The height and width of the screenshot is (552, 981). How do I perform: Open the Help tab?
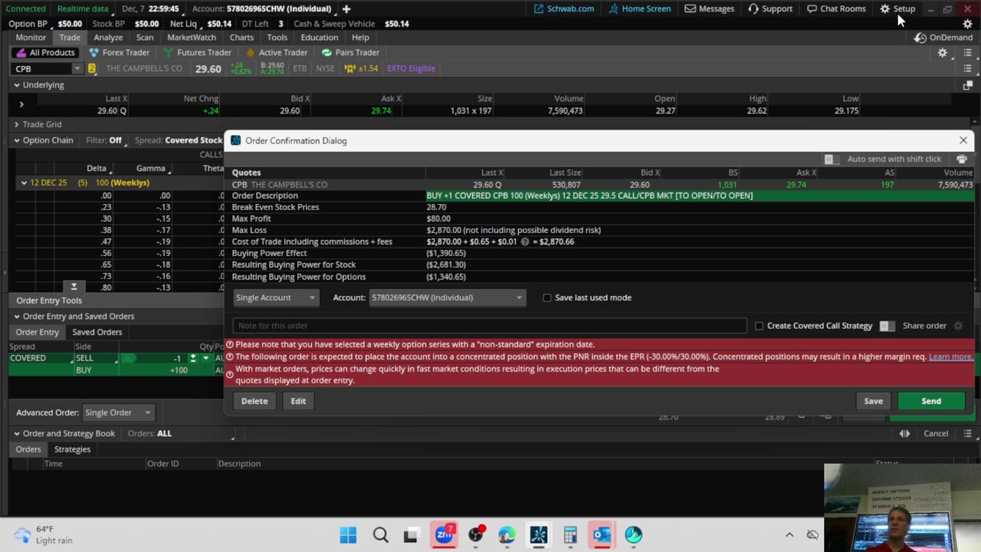(360, 38)
